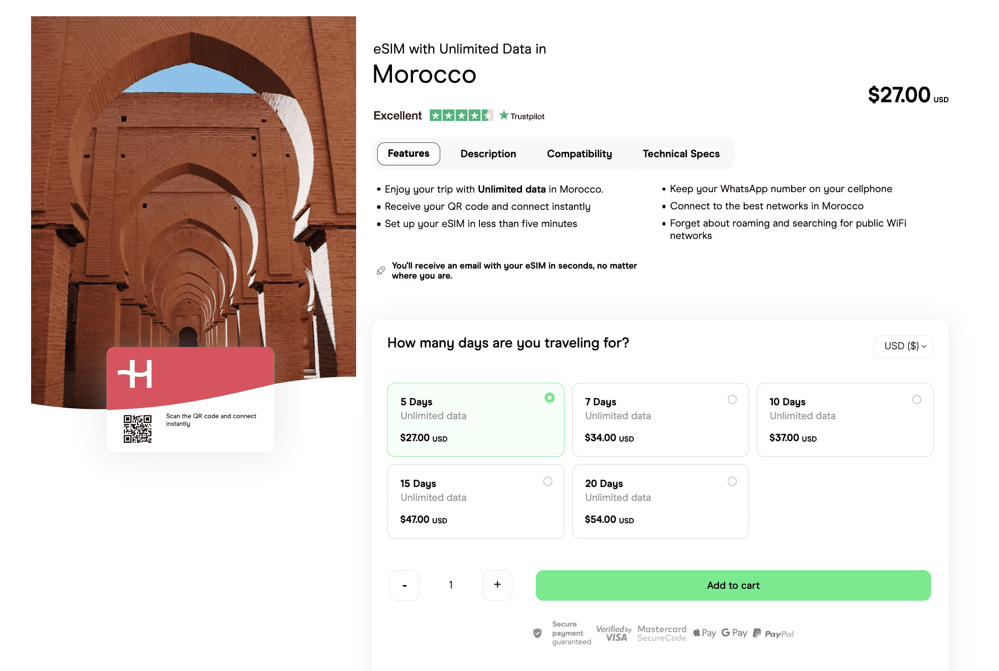Pick the 20 Days $54.00 plan
Screen dimensions: 999x671
[660, 501]
